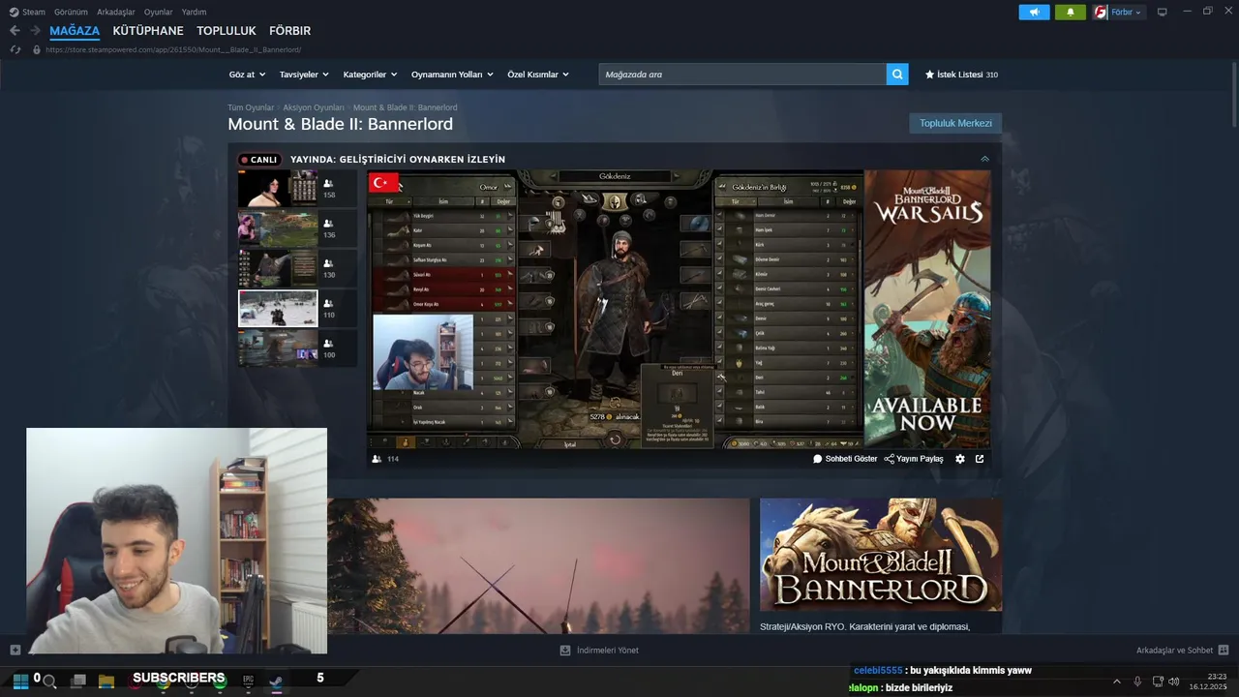Viewport: 1239px width, 697px height.
Task: Switch to Big Picture mode monitor icon
Action: 1163,12
